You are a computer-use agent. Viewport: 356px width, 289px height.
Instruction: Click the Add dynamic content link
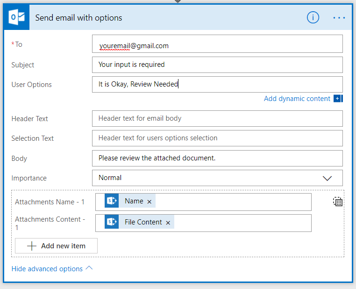point(297,99)
